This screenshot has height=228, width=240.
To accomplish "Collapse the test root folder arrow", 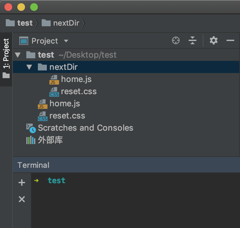I will click(18, 55).
